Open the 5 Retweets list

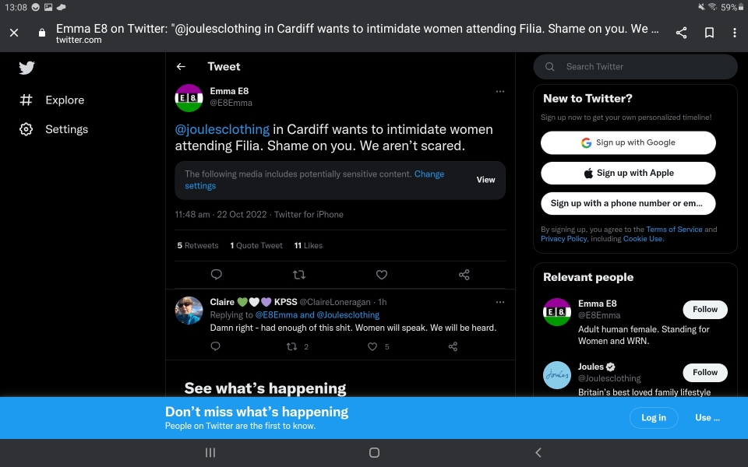[x=198, y=246]
